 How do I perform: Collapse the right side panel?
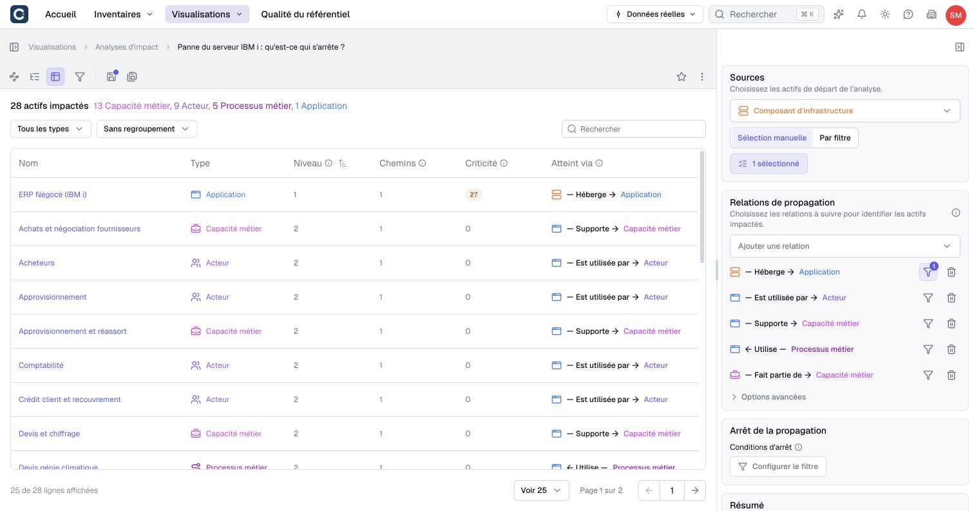pos(960,47)
